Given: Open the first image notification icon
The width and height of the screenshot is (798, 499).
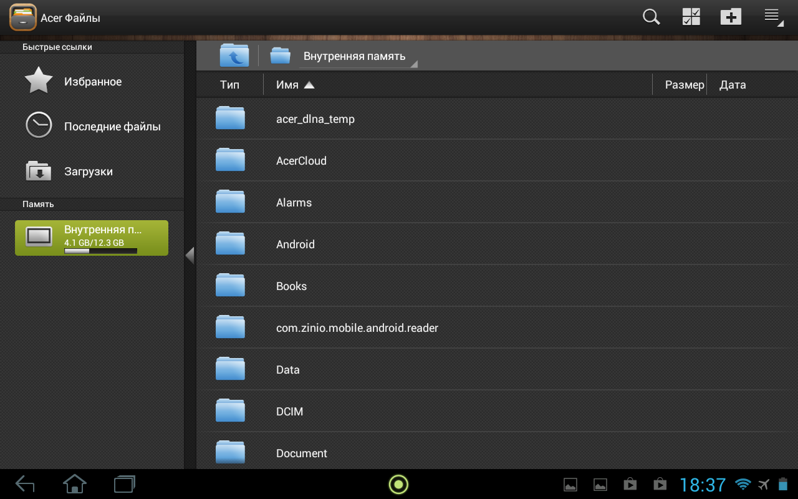Looking at the screenshot, I should point(570,485).
